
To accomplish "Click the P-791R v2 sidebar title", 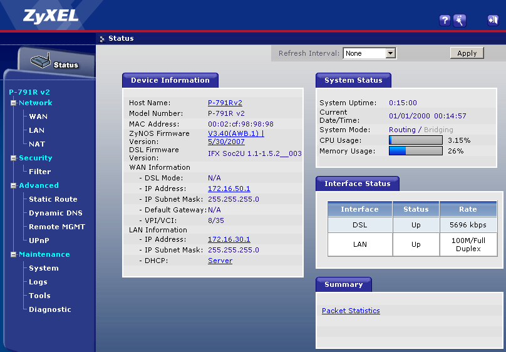I will point(29,92).
